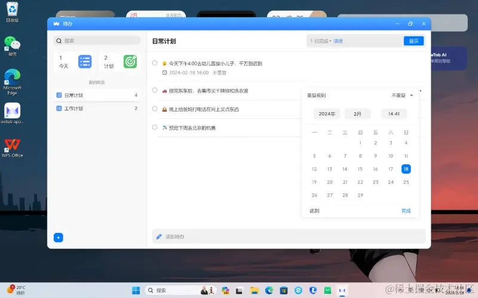Image resolution: width=478 pixels, height=298 pixels.
Task: Check off the 接完东东后 market task
Action: click(155, 90)
